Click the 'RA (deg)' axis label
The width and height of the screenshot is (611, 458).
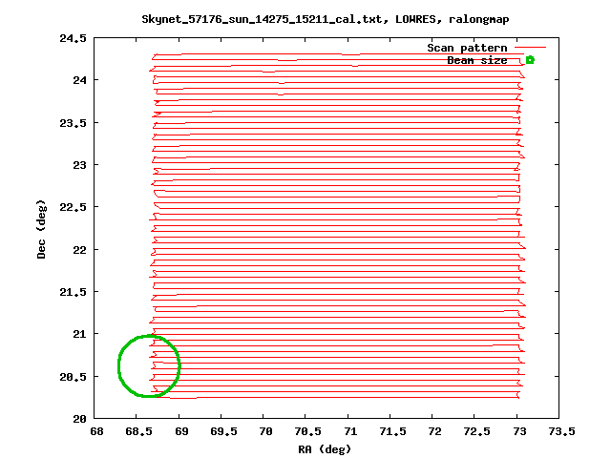coord(325,449)
